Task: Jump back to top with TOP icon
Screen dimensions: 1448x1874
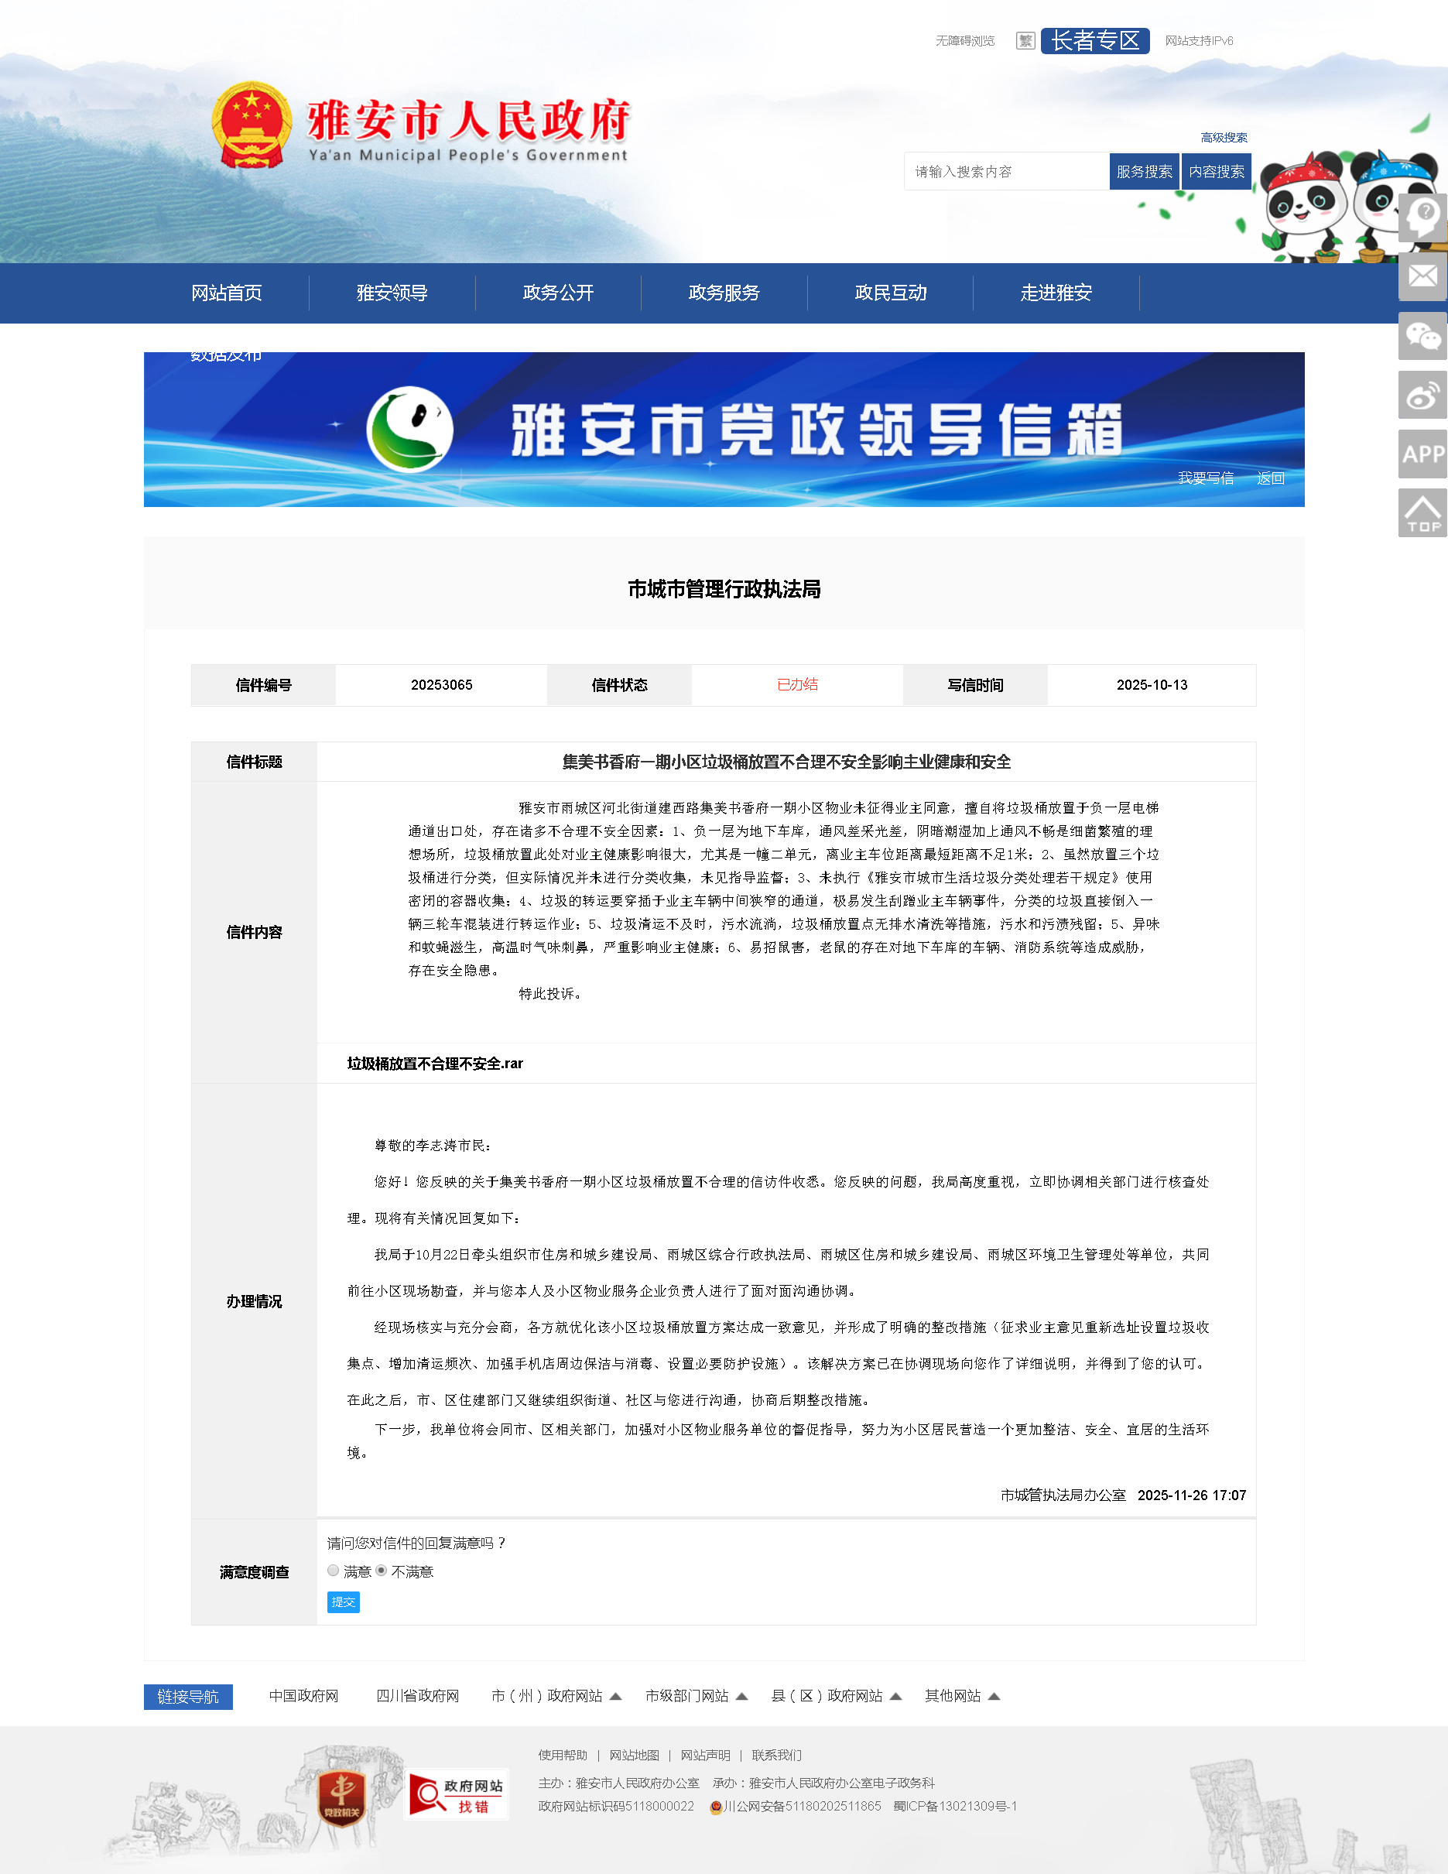Action: click(1422, 513)
